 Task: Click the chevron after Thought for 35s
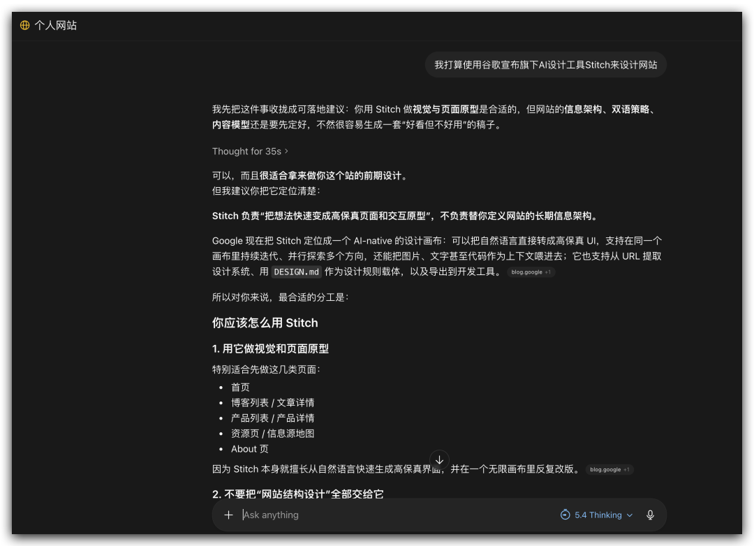click(286, 151)
